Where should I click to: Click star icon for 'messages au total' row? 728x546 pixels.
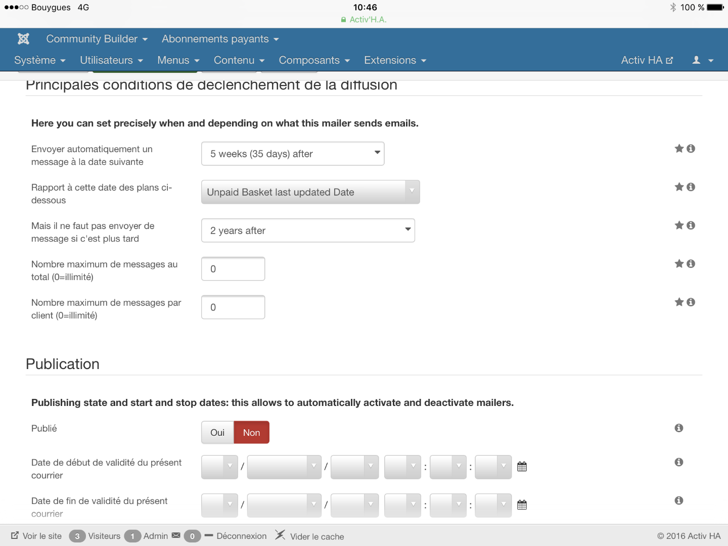[x=679, y=264]
